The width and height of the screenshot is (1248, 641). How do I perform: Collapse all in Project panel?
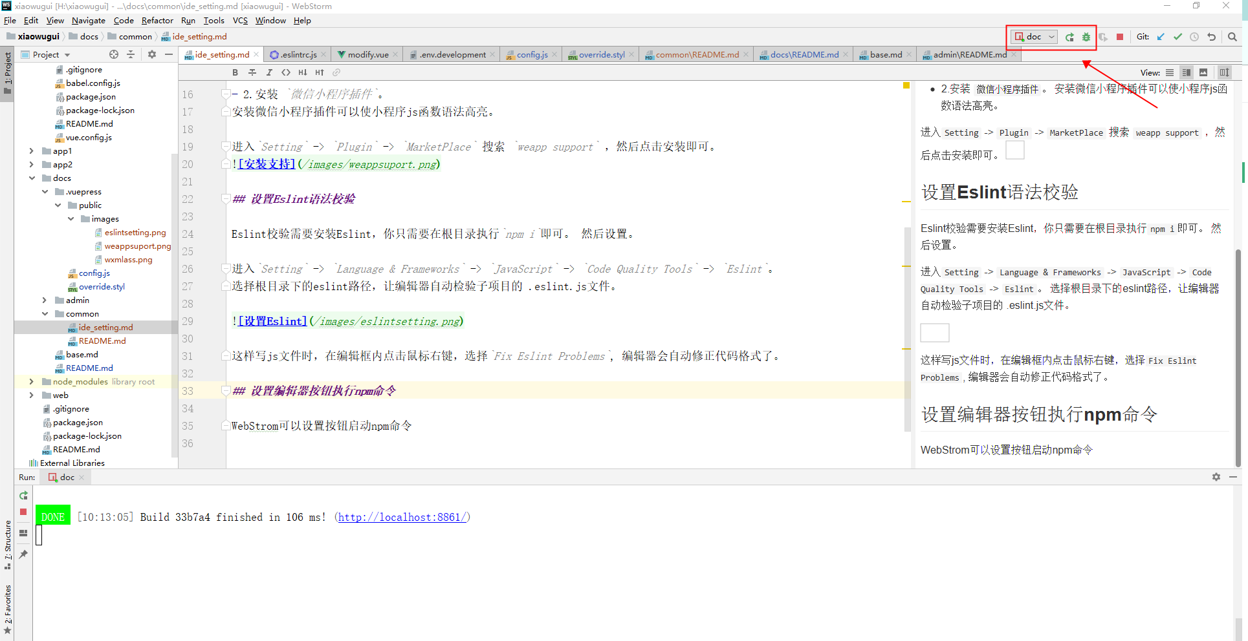tap(131, 54)
